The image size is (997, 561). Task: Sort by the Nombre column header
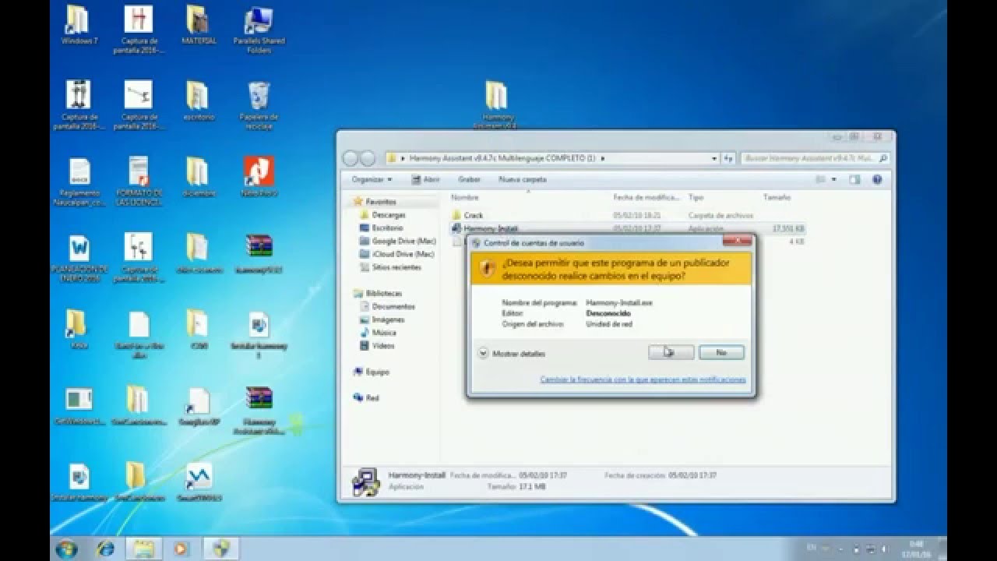[x=465, y=198]
